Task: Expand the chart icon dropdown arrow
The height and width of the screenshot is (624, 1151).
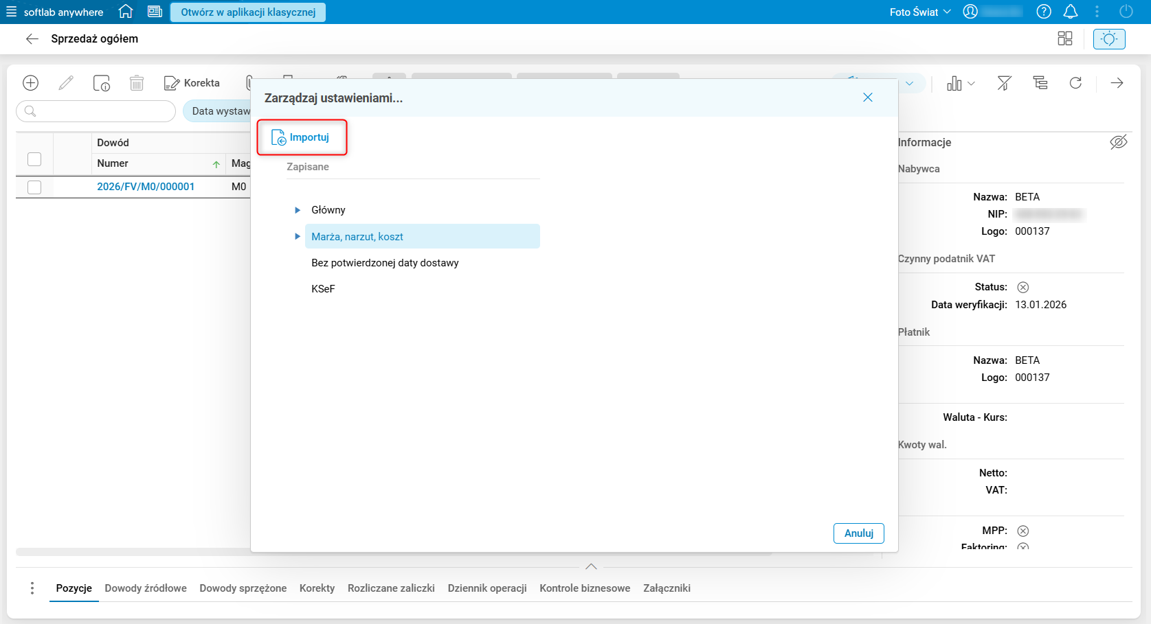Action: [x=971, y=84]
